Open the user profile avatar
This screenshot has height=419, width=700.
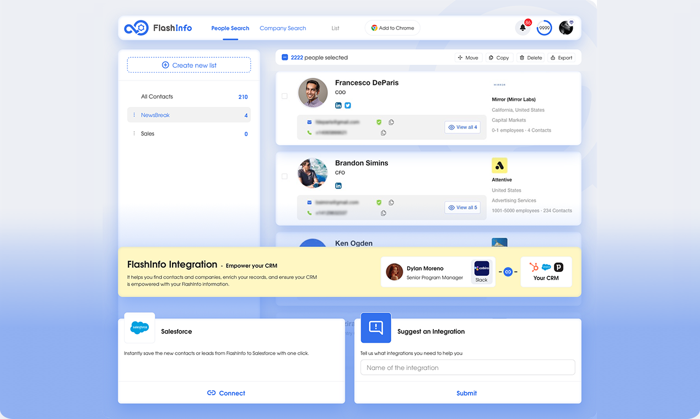[566, 28]
